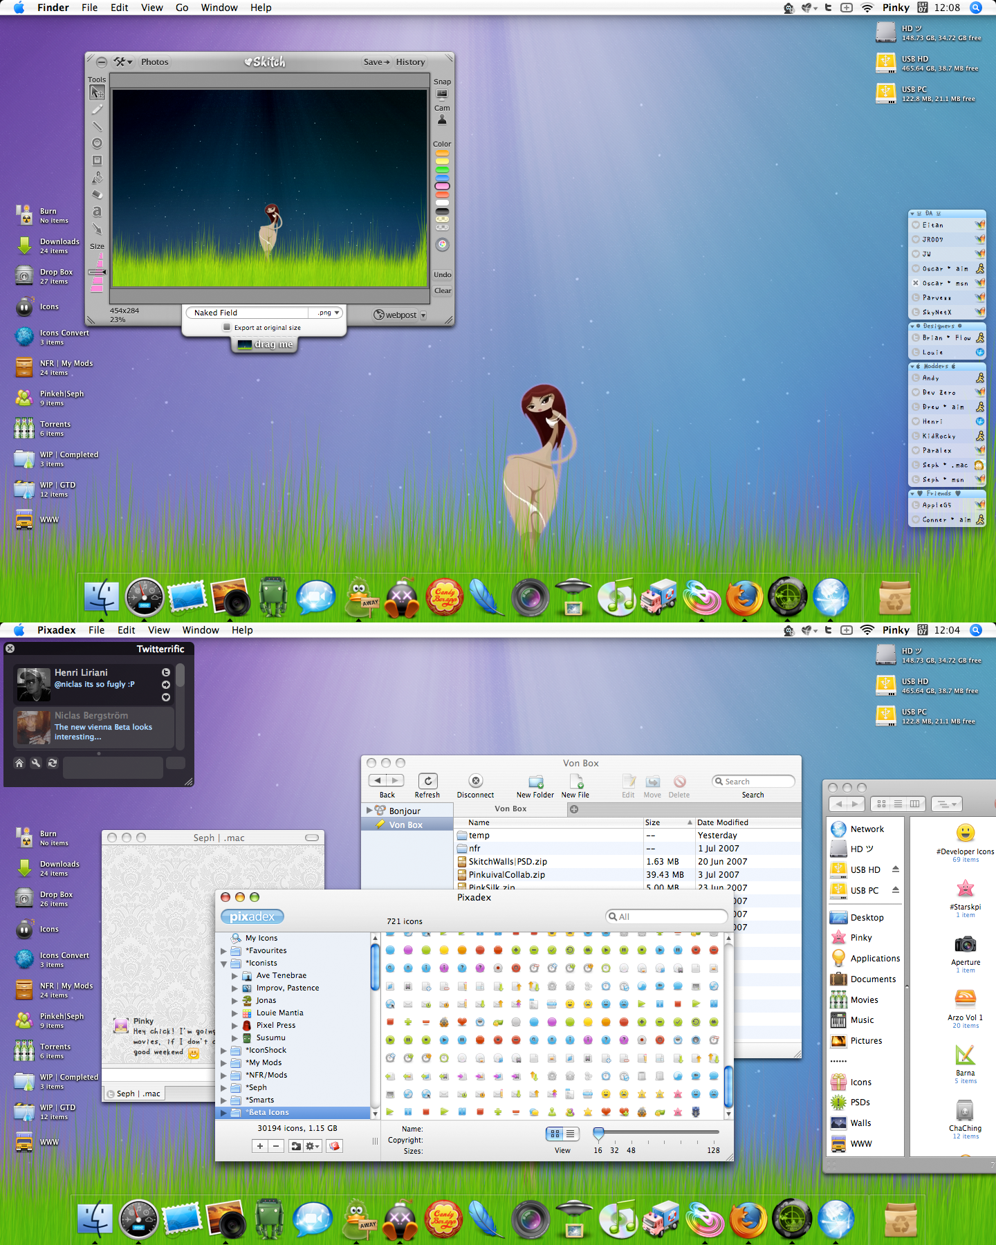This screenshot has height=1245, width=996.
Task: Collapse the Friends group in contact list
Action: (x=913, y=494)
